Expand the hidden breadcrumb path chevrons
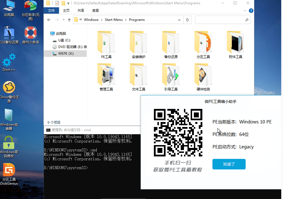This screenshot has height=199, width=283. [81, 20]
